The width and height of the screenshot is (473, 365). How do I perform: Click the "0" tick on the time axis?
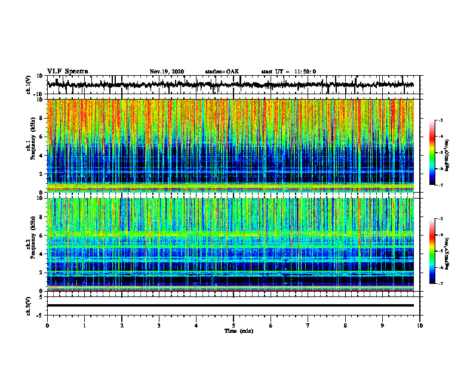[47, 326]
